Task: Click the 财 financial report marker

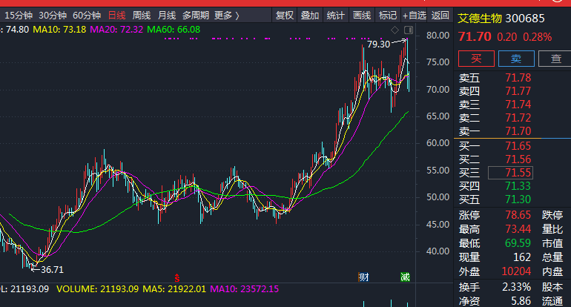Action: point(364,277)
